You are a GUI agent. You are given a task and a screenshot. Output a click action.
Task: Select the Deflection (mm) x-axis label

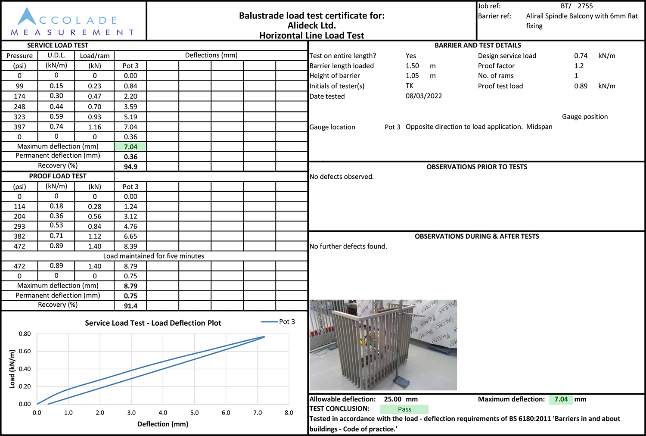163,424
